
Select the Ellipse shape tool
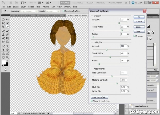click(x=7, y=50)
